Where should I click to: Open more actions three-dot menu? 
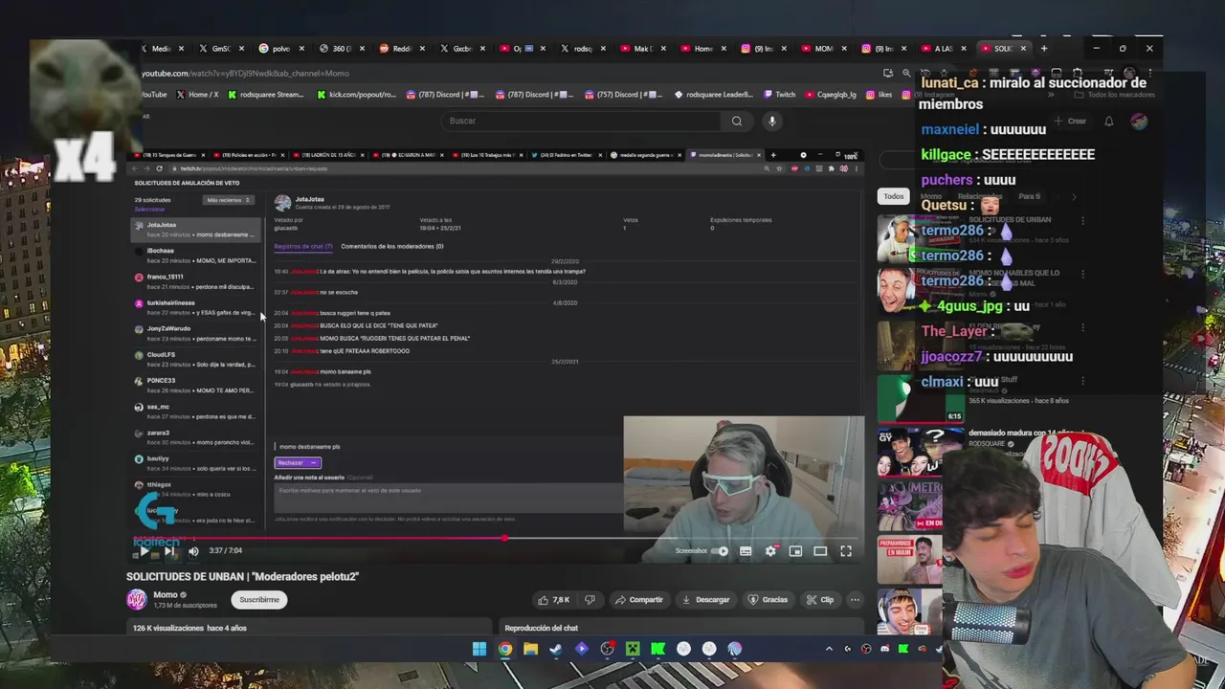point(855,600)
